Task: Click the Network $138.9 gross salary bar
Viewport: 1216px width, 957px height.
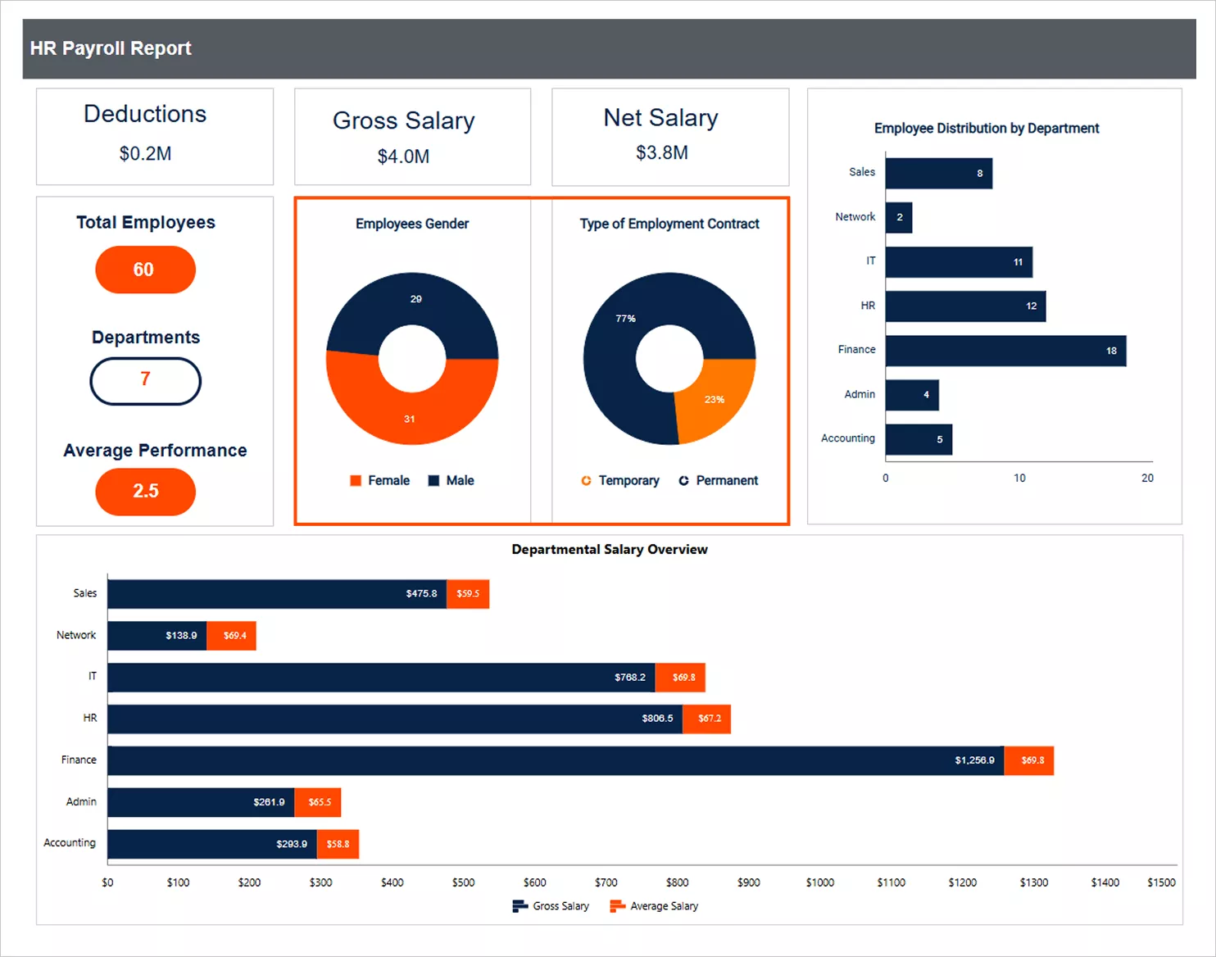Action: 157,636
